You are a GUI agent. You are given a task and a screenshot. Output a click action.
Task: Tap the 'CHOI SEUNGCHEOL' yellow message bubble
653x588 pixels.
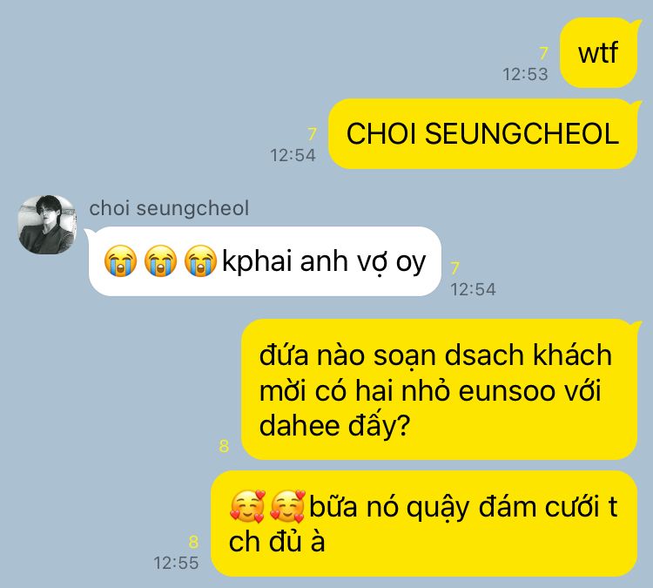pyautogui.click(x=482, y=134)
